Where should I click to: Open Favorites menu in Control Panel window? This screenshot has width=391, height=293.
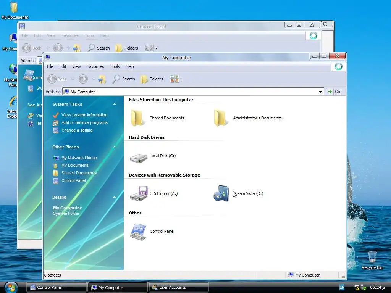coord(70,35)
